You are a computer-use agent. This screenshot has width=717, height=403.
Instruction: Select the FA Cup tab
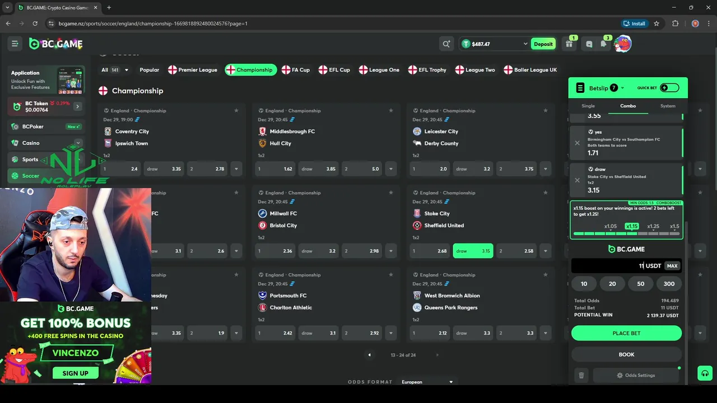(x=296, y=70)
